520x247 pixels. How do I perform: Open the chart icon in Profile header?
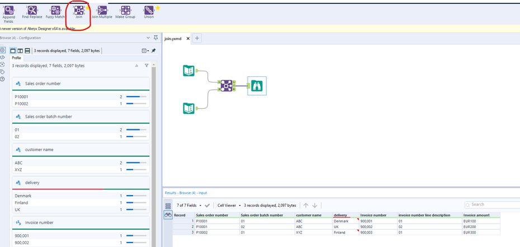136,66
